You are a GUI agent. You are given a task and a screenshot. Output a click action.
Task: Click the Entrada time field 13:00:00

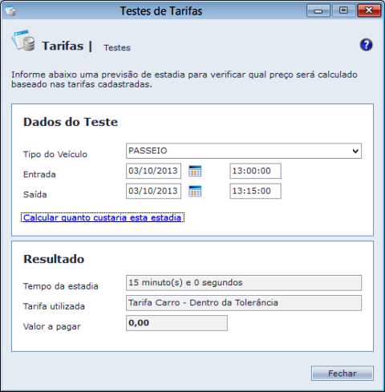coord(255,171)
